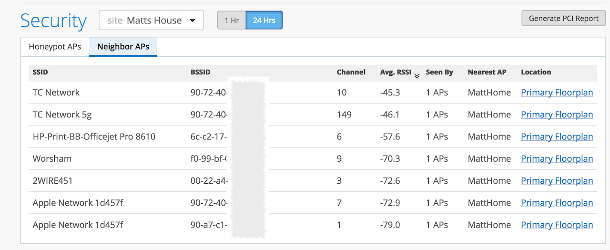
Task: Open Primary Floorplan for channel 1 Apple Network
Action: tap(557, 225)
